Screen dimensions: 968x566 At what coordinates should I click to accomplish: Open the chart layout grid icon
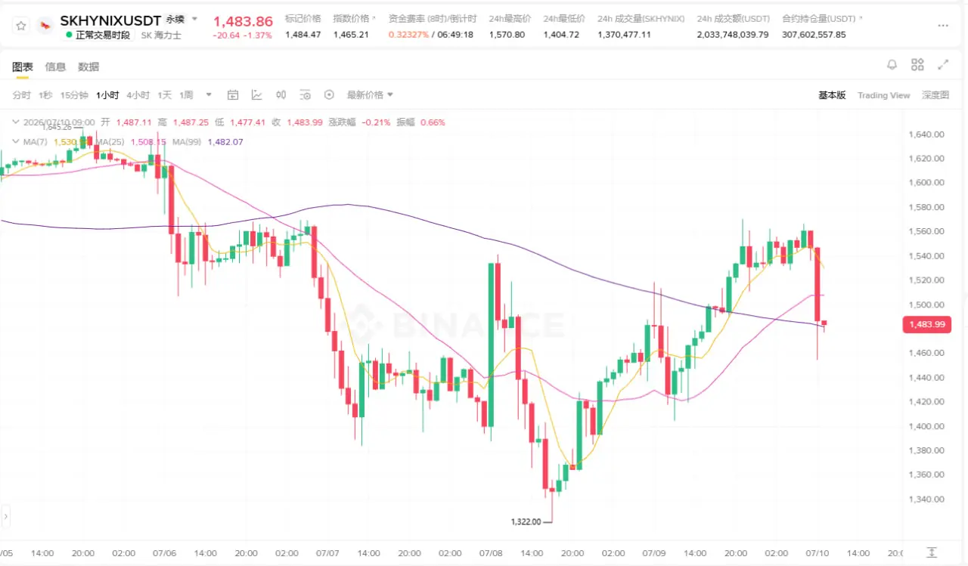[x=917, y=65]
